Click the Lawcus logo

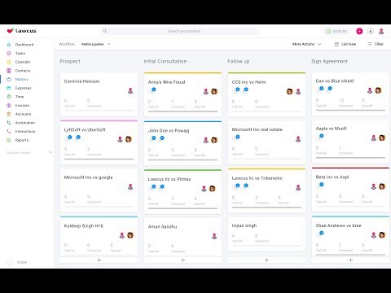point(21,31)
